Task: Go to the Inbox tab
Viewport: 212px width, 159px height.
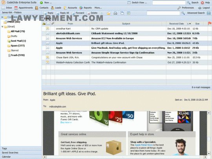Action: (x=7, y=8)
